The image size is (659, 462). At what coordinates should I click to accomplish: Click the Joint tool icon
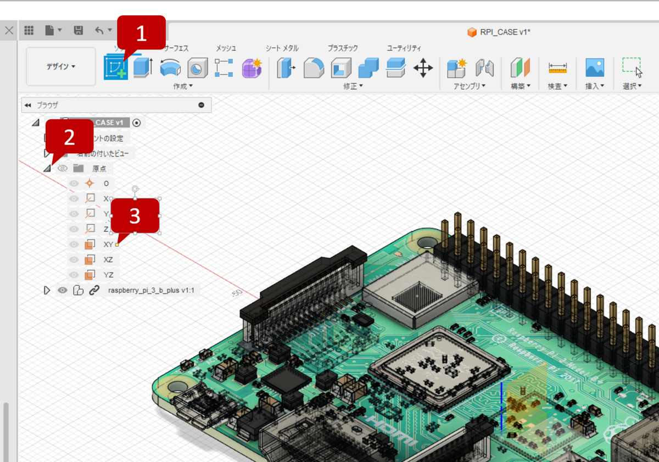pos(484,68)
